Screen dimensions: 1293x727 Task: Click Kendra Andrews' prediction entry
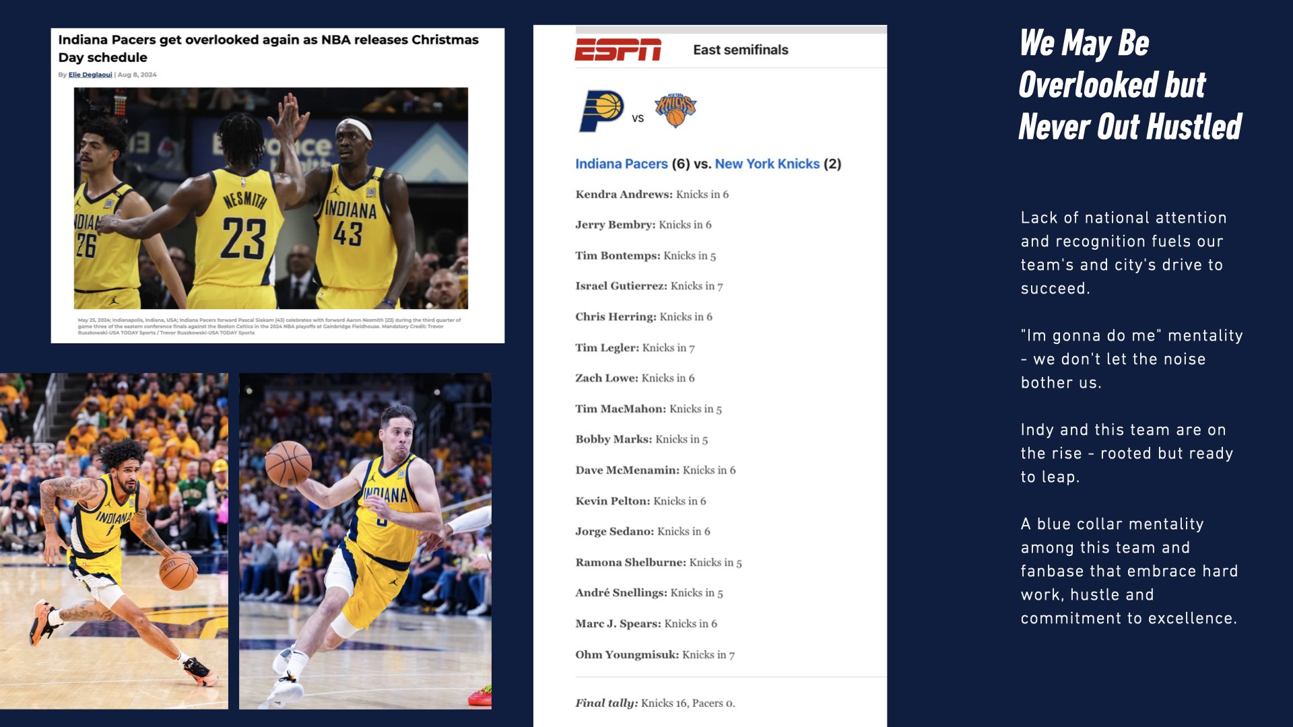tap(651, 195)
